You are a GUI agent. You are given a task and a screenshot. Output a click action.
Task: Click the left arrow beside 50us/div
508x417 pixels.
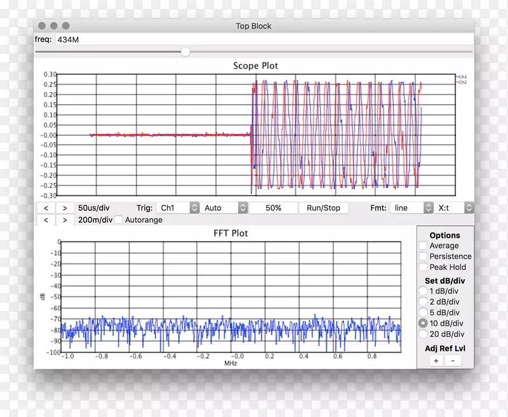tap(46, 208)
